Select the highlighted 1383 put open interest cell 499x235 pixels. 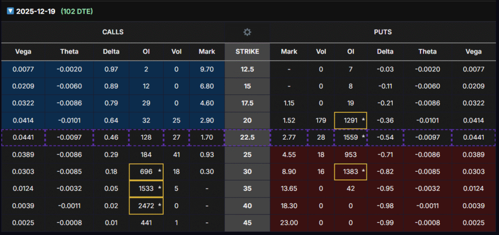click(x=351, y=172)
